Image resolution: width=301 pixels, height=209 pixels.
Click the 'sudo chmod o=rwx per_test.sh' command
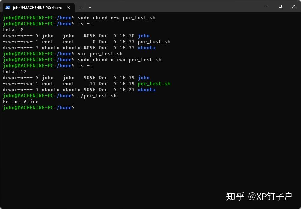[119, 60]
